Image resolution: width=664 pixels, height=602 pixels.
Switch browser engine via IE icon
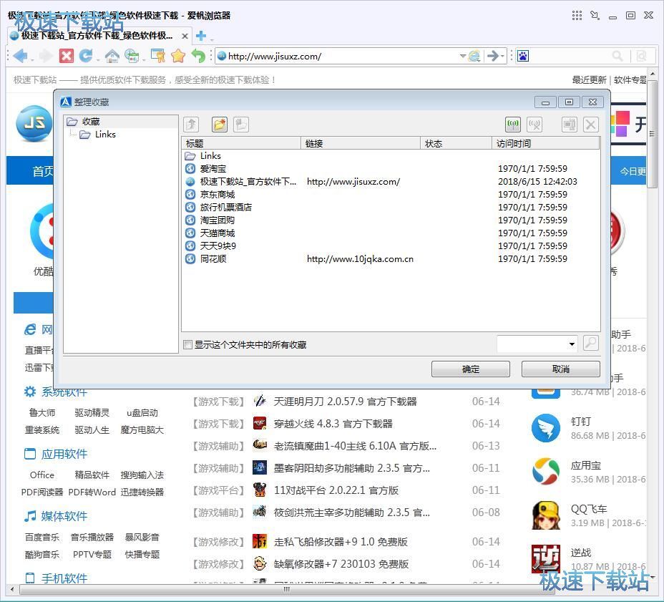[x=474, y=56]
